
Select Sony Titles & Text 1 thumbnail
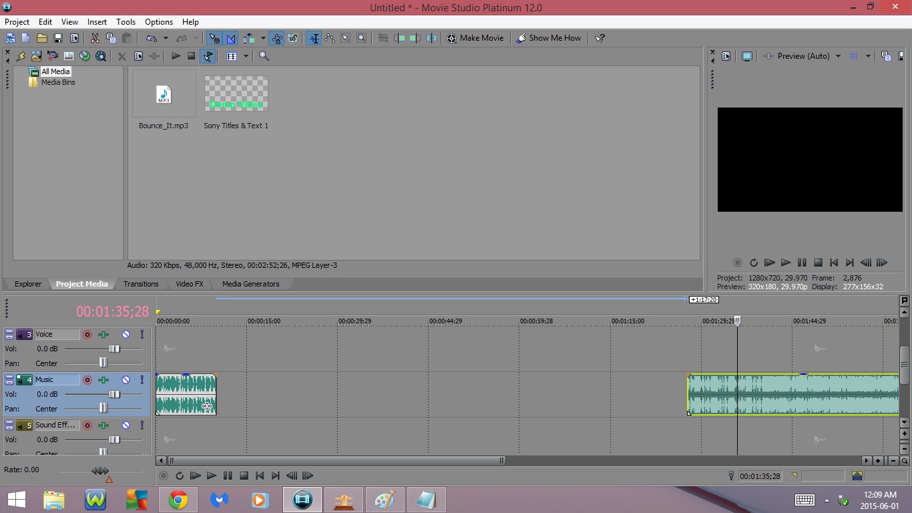[x=236, y=94]
